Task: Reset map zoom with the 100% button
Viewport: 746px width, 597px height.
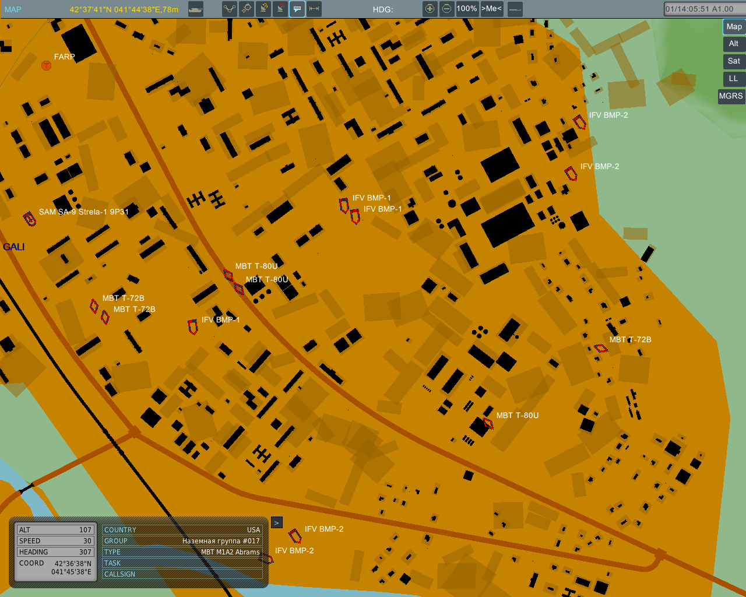Action: click(467, 9)
